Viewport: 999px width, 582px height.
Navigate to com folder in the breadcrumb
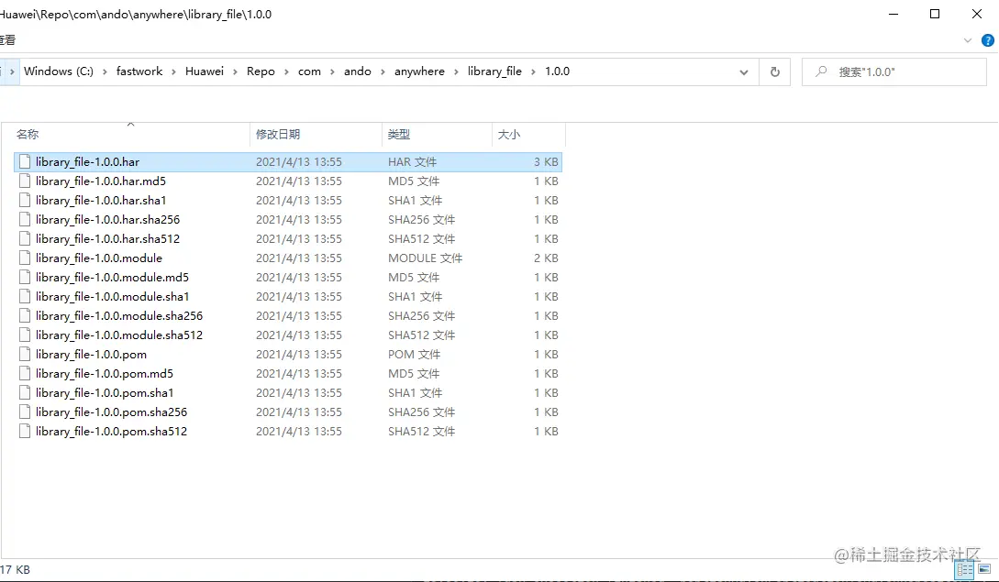pyautogui.click(x=310, y=71)
